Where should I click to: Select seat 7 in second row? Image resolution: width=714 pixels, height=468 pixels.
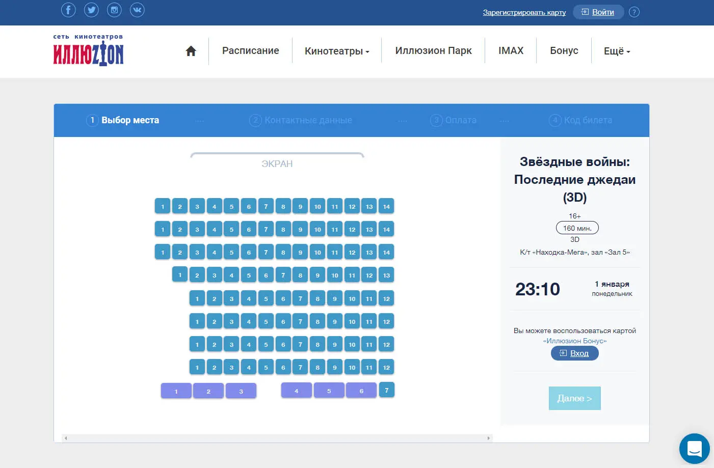point(266,229)
